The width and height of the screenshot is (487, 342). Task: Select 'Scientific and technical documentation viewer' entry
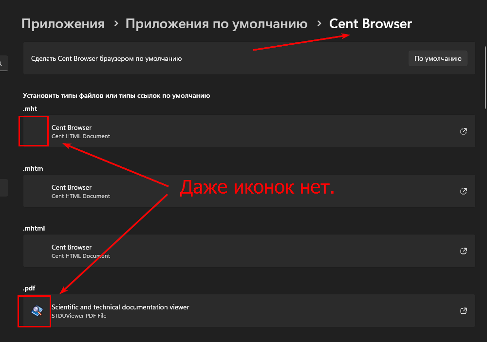coord(249,311)
